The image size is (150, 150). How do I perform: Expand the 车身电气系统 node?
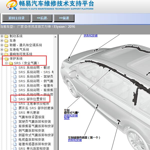[x=2, y=50]
